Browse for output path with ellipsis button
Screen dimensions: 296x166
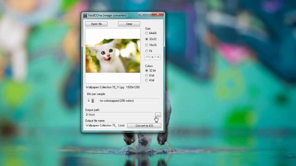click(x=158, y=115)
